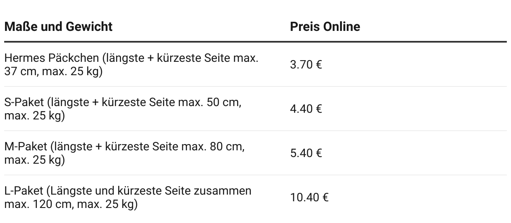Click the 'Maße und Gewicht' column header
This screenshot has width=511, height=223.
coord(58,27)
